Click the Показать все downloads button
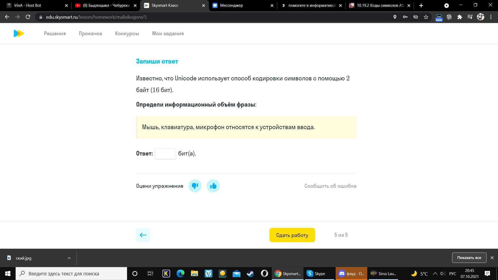Image resolution: width=498 pixels, height=280 pixels. 469,258
